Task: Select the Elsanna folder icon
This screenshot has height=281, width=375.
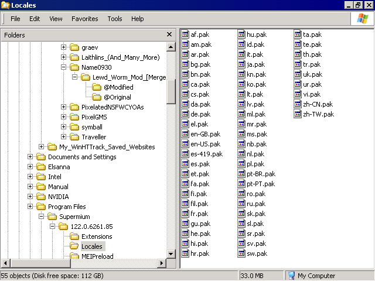Action: pyautogui.click(x=41, y=167)
